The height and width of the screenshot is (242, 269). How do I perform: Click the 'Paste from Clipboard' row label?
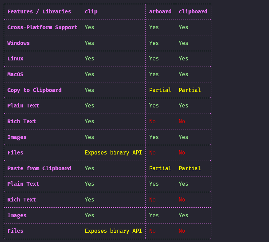tap(39, 169)
